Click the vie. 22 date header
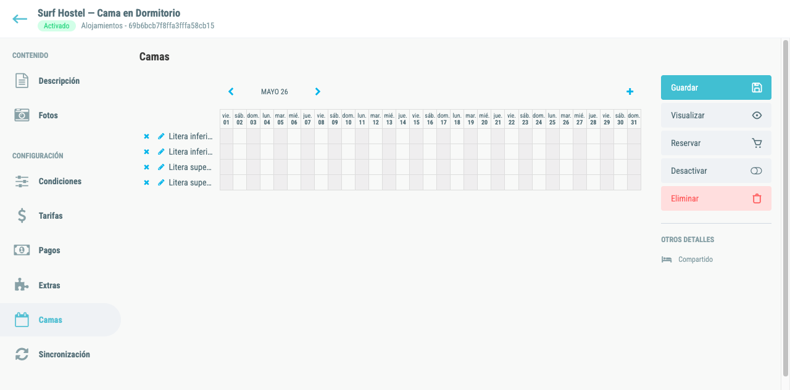 point(512,119)
